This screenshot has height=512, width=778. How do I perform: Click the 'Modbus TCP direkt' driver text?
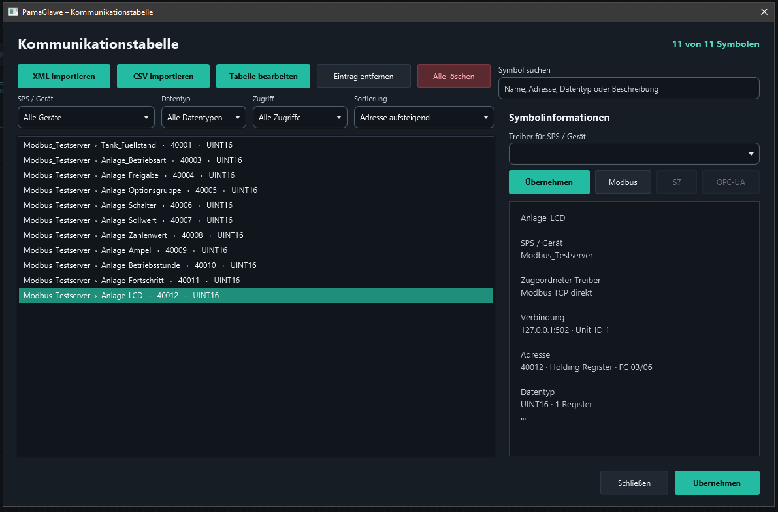[556, 293]
